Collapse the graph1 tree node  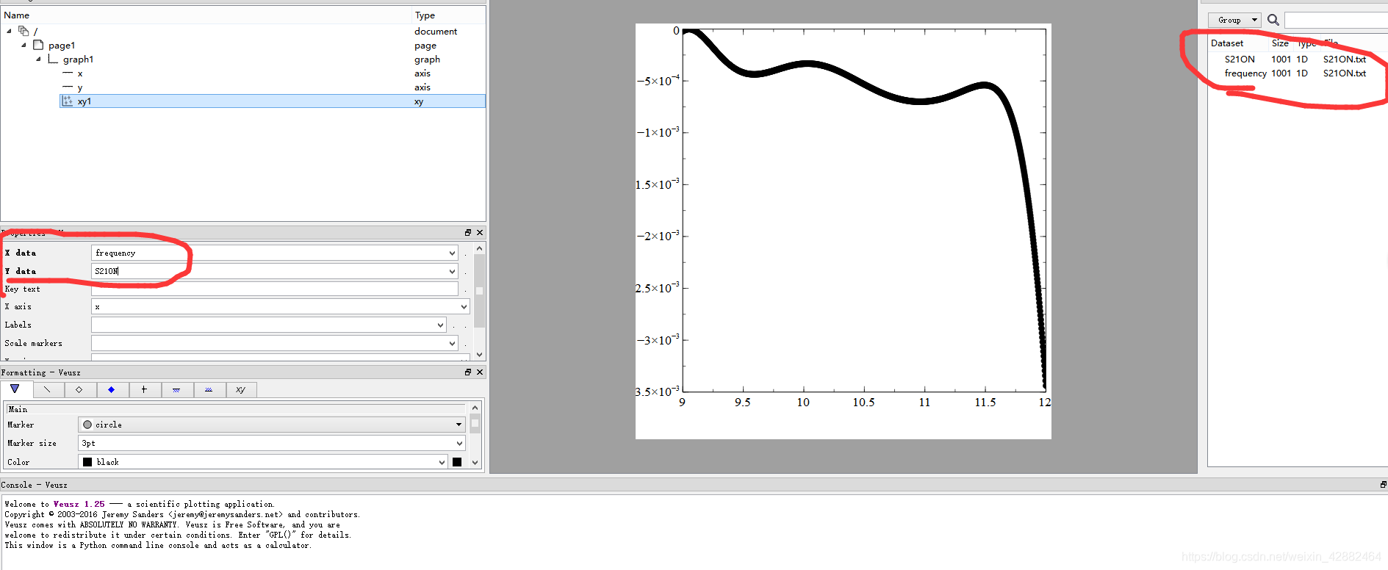pos(38,59)
